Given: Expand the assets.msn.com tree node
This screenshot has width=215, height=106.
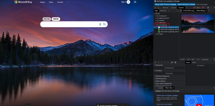Looking at the screenshot, I should (x=156, y=18).
